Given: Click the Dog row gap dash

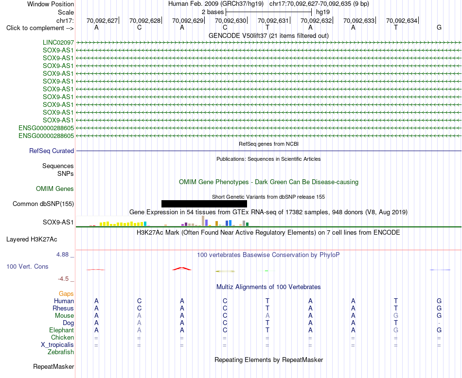Looking at the screenshot, I should coord(439,323).
